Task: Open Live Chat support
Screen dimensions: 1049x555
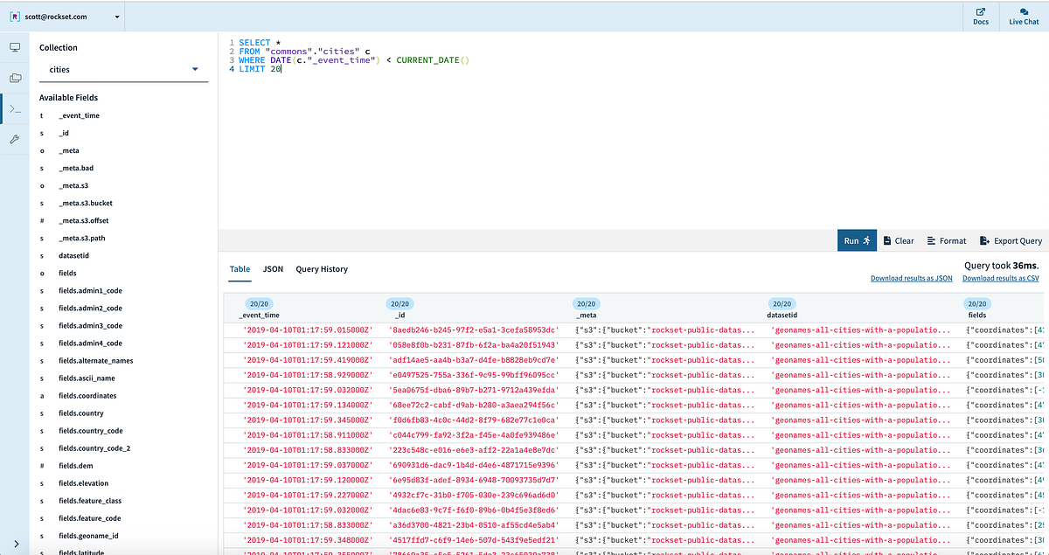Action: (x=1023, y=16)
